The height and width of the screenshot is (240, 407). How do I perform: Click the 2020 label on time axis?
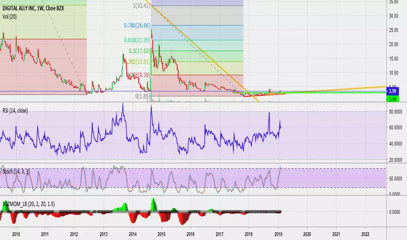[x=307, y=234]
